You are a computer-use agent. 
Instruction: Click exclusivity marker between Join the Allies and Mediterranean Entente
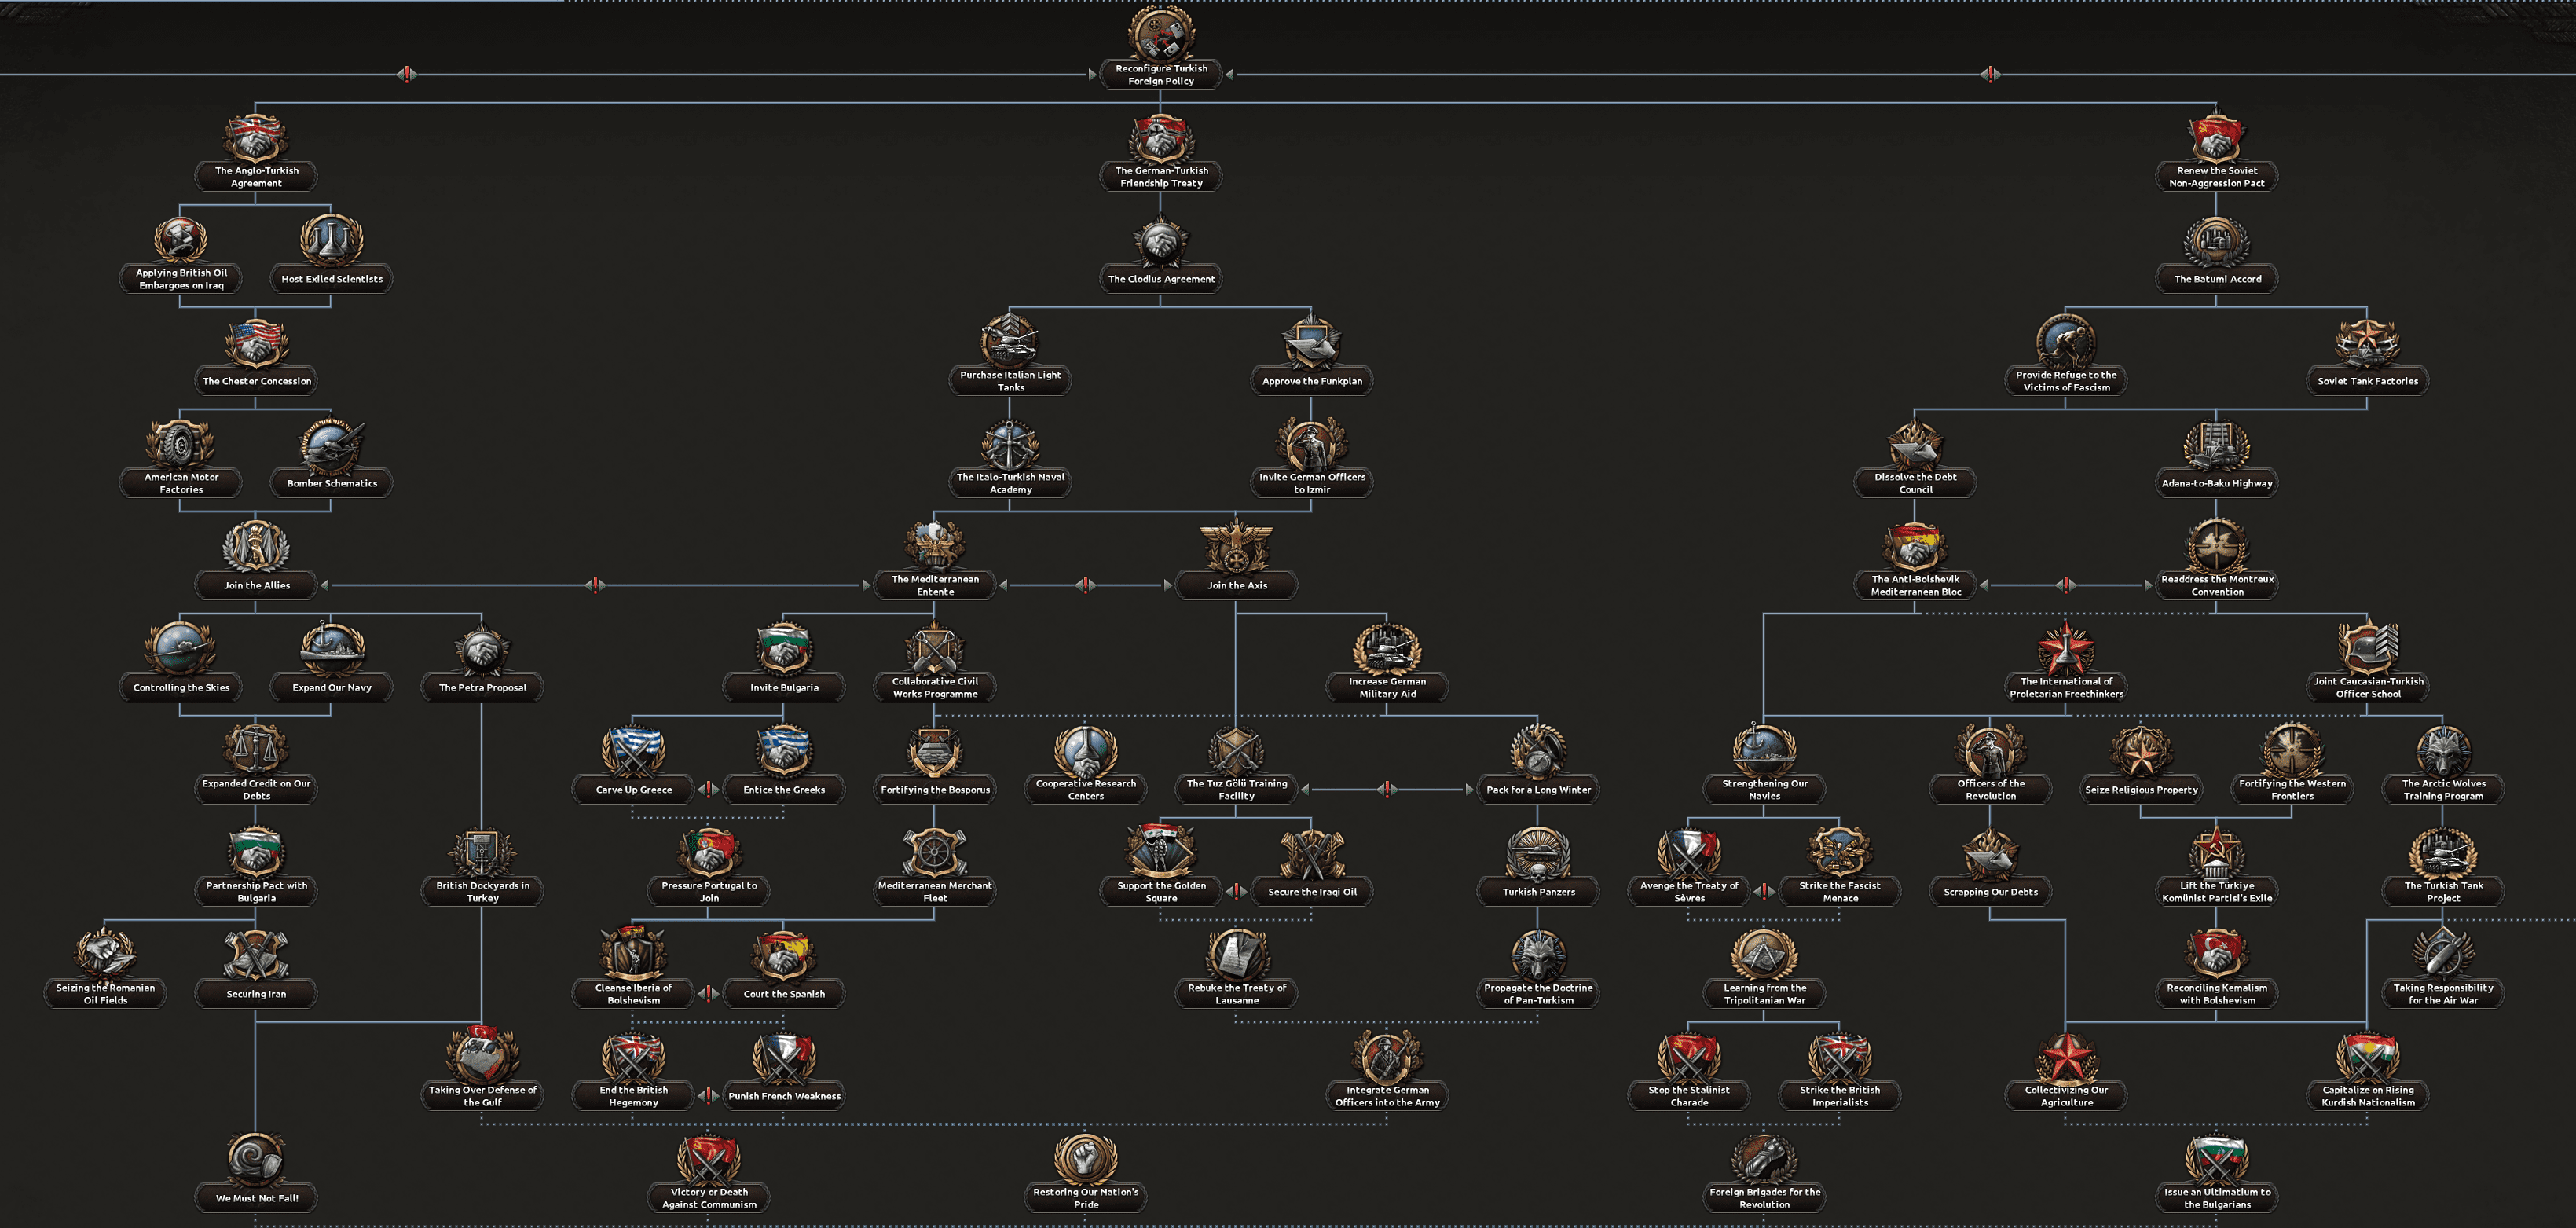(x=595, y=585)
